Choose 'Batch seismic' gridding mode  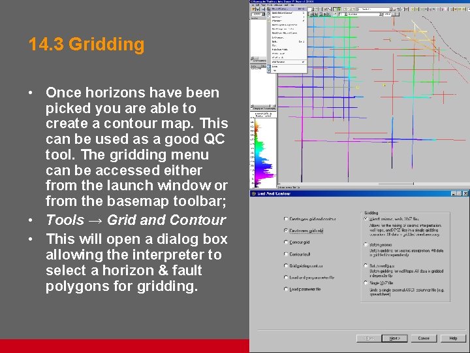point(378,244)
